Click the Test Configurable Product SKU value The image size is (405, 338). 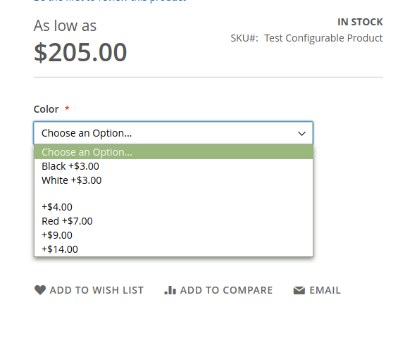(x=323, y=38)
